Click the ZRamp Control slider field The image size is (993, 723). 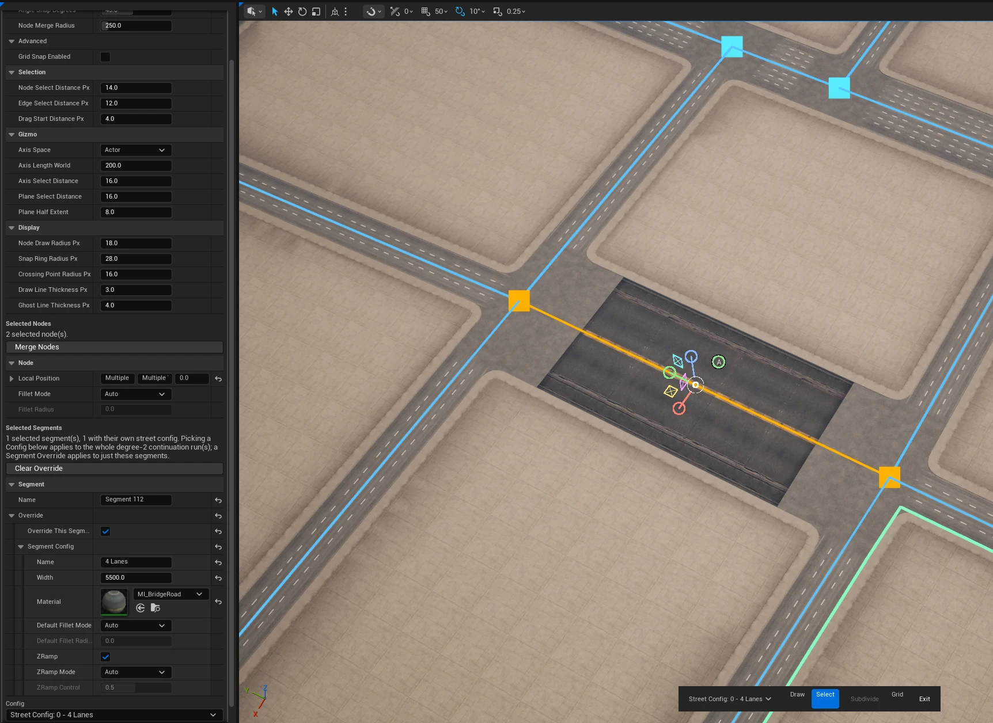[x=136, y=688]
